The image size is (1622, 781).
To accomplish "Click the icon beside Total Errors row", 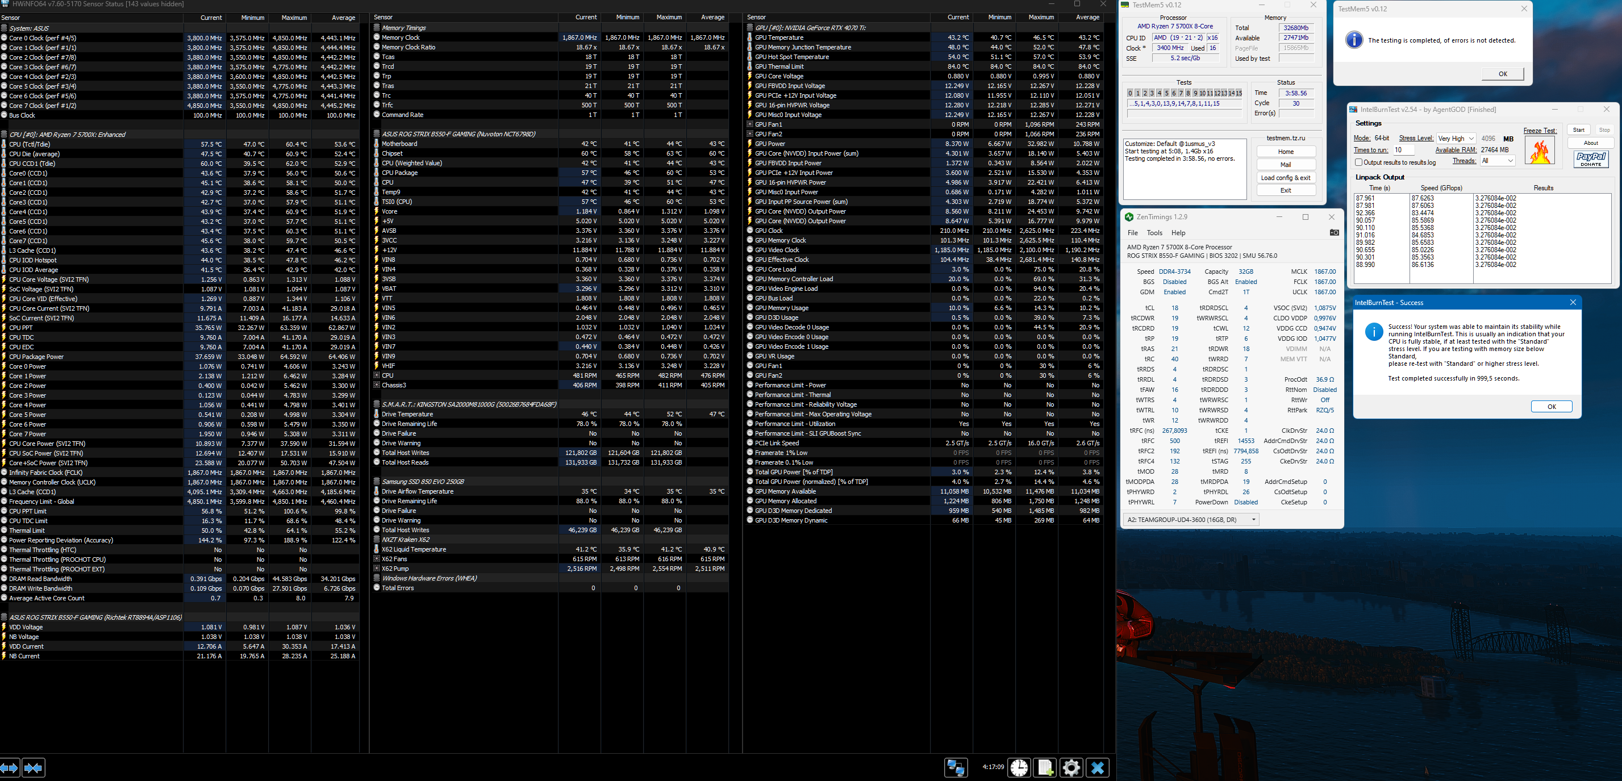I will [377, 588].
